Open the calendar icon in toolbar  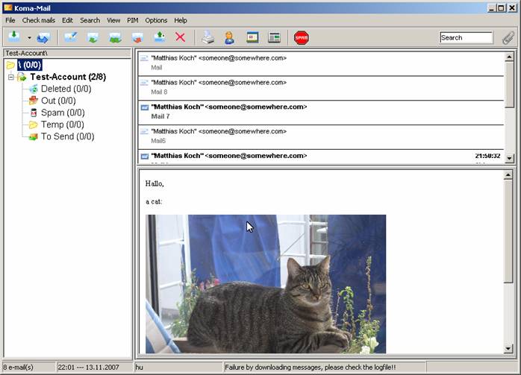pyautogui.click(x=252, y=37)
